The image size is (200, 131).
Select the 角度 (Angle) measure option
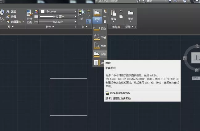pos(100,46)
